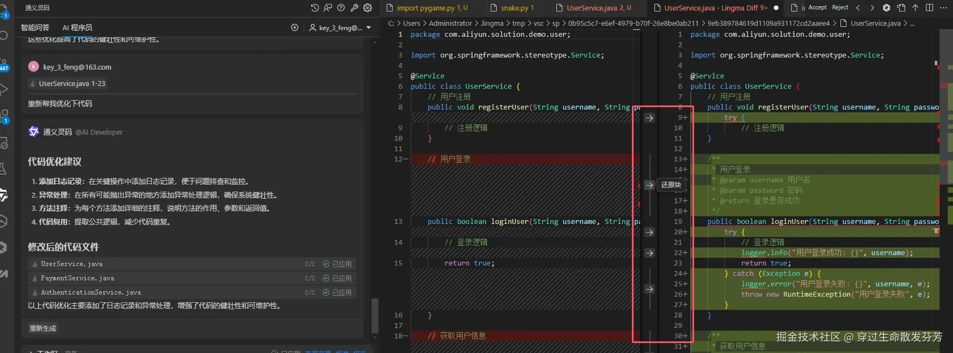The width and height of the screenshot is (953, 353).
Task: Expand the key_3_feng account dropdown
Action: pos(369,28)
